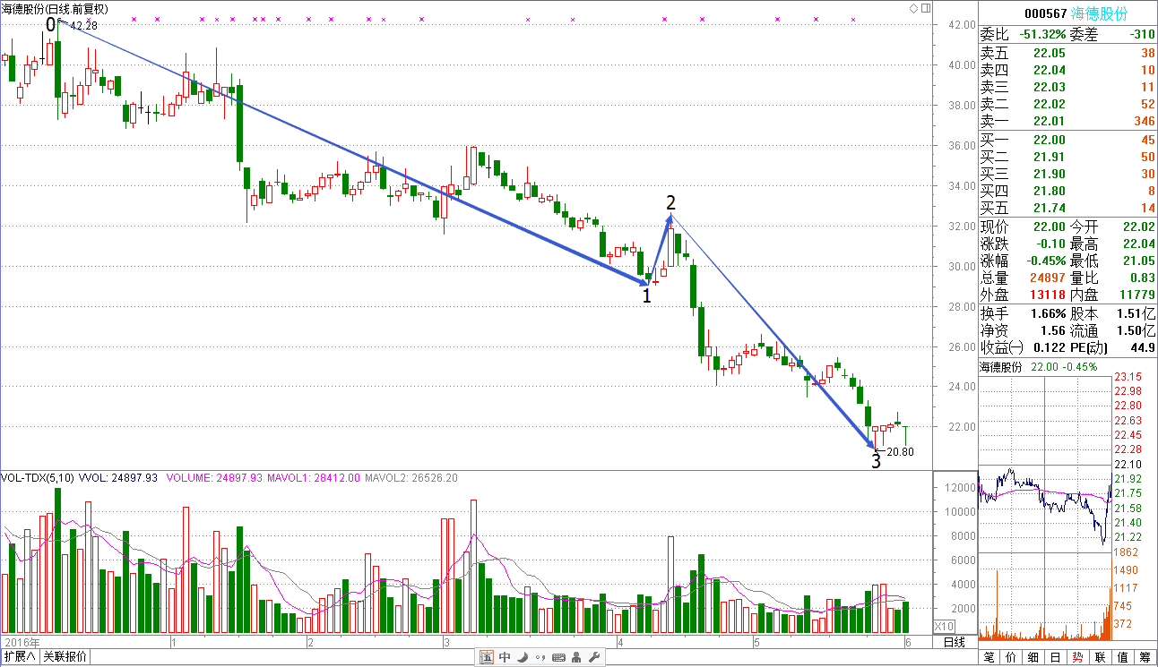Select the 买三 21.90 order row
Viewport: 1158px width, 667px height.
(x=1067, y=174)
